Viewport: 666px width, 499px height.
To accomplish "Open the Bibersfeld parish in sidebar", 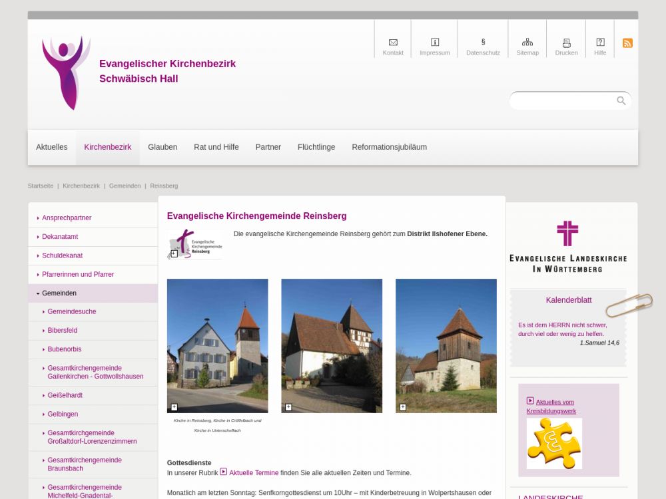I will coord(62,331).
